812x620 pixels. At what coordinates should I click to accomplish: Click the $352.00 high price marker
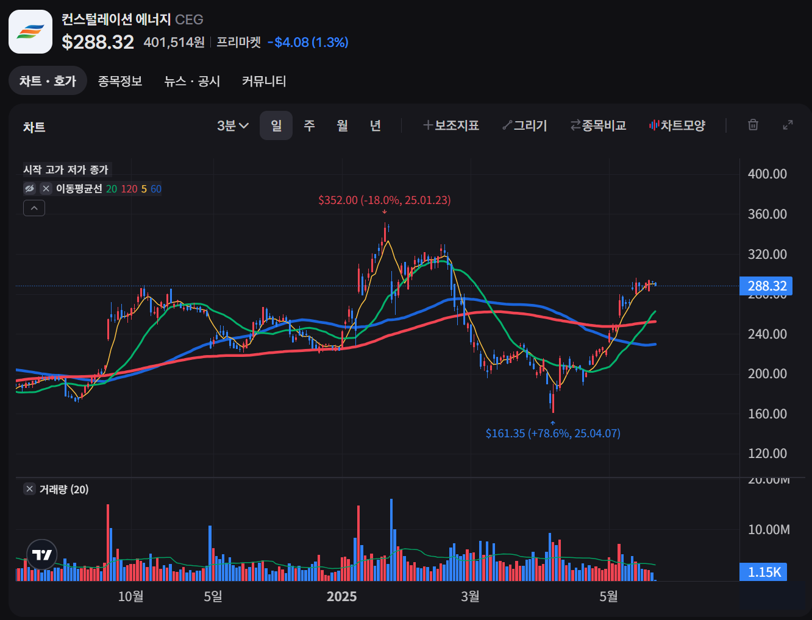[385, 200]
